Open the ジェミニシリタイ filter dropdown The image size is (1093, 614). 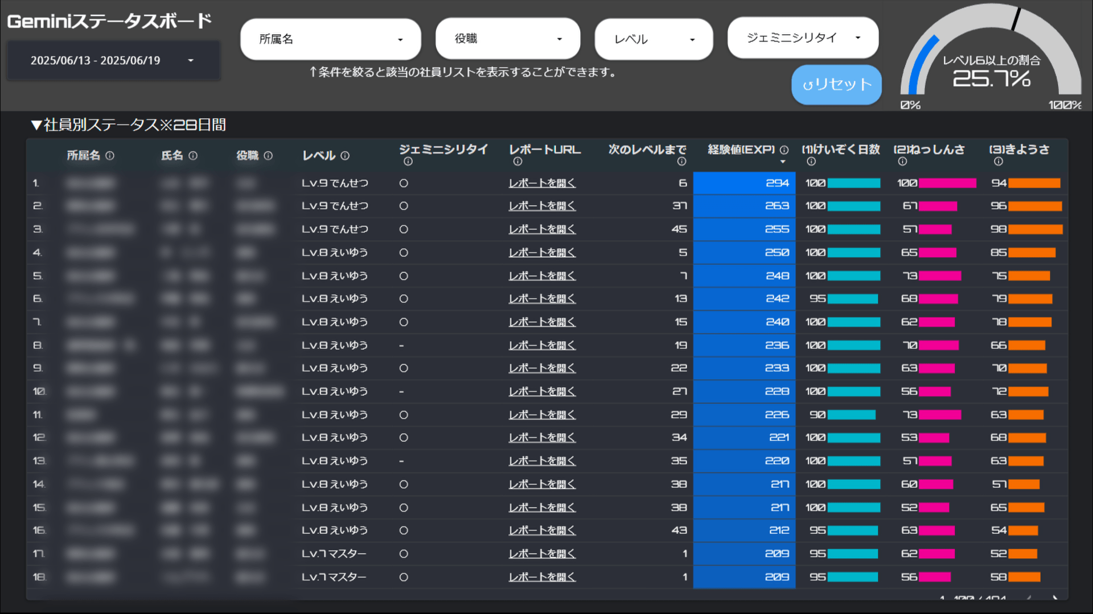pyautogui.click(x=803, y=38)
